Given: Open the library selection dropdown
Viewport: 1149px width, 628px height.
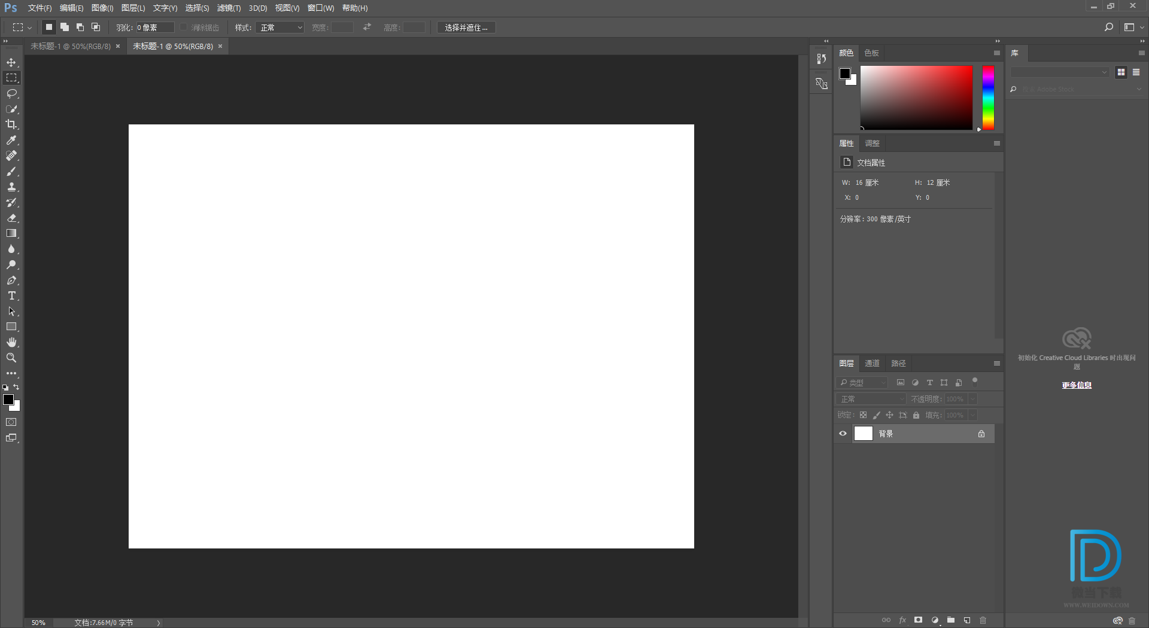Looking at the screenshot, I should (1060, 72).
